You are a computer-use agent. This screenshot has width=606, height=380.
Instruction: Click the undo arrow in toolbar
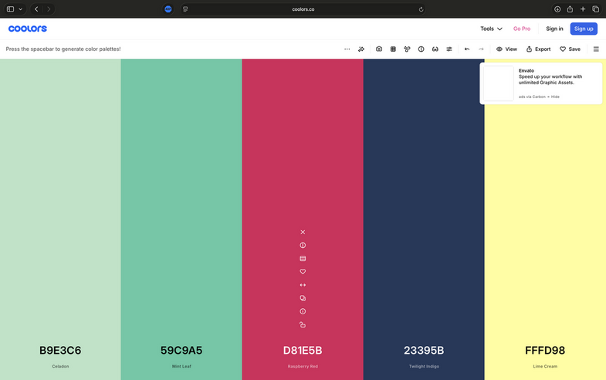point(467,49)
